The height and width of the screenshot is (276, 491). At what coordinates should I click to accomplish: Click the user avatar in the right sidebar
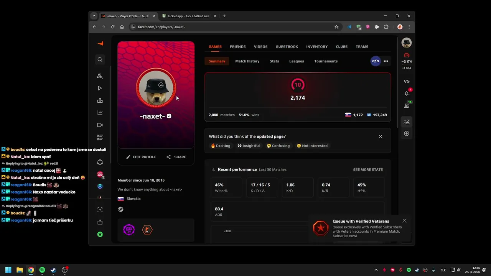(407, 43)
